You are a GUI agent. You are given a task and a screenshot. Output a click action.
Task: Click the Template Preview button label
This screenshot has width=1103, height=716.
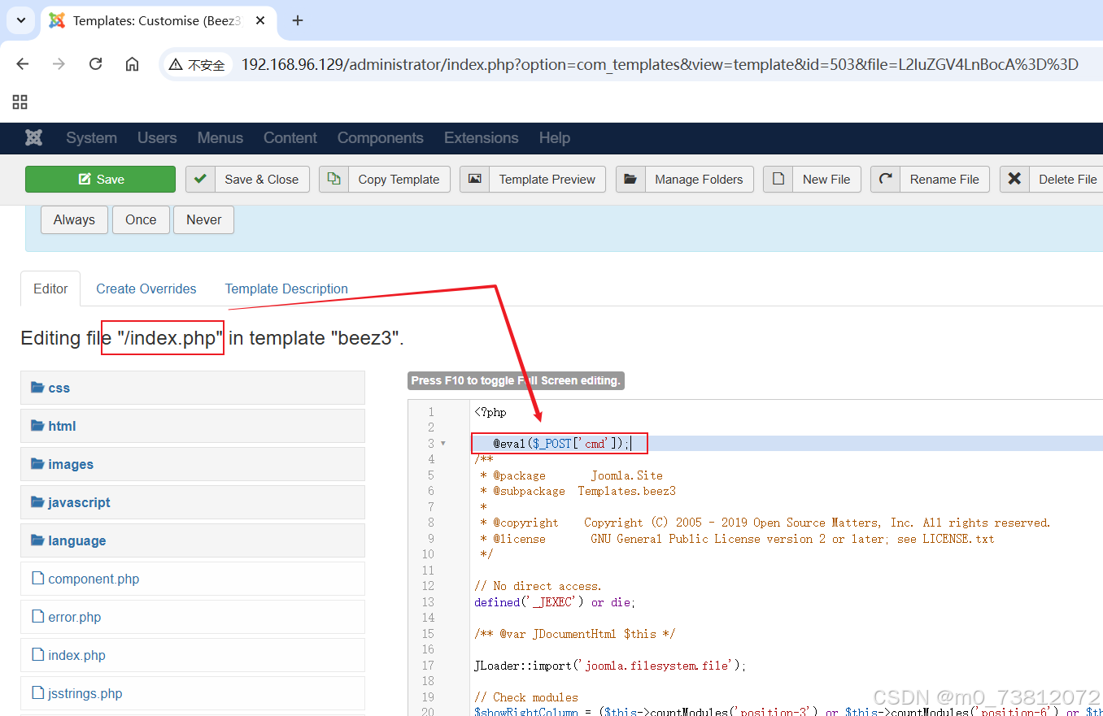point(547,180)
